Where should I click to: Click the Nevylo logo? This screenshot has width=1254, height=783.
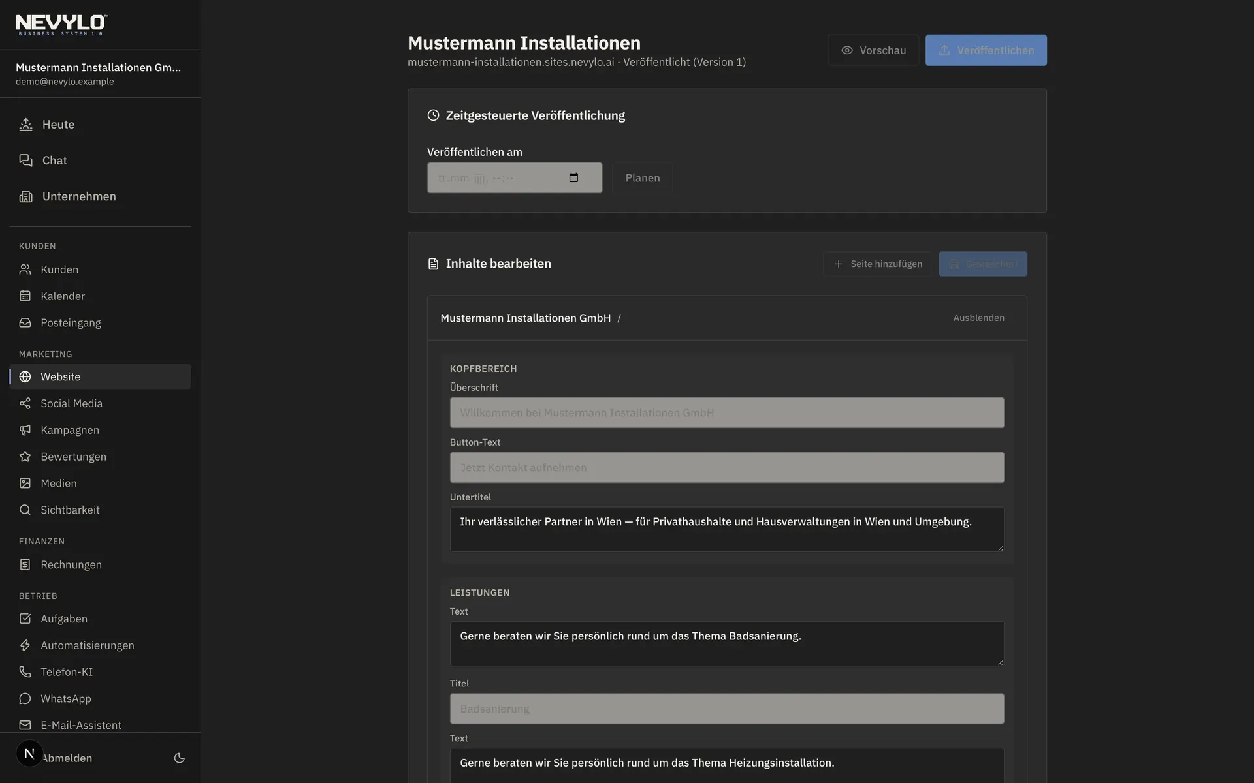point(62,25)
